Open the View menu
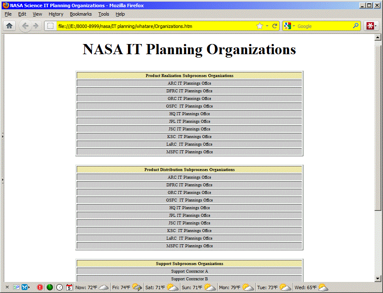383x293 pixels. pyautogui.click(x=37, y=14)
